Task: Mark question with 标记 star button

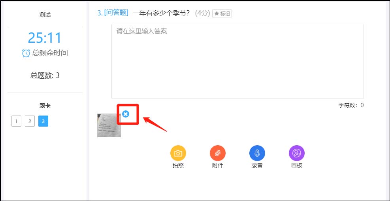Action: coord(222,13)
